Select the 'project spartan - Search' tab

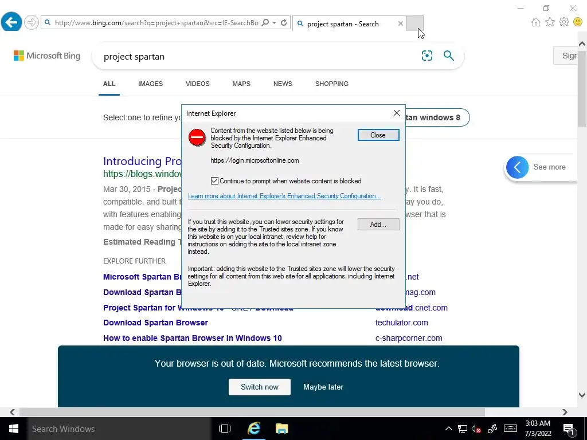pos(343,24)
